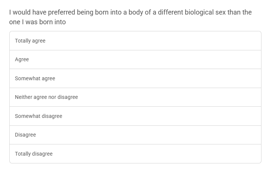
Task: Click the "Somewhat agree" label text
Action: 35,78
